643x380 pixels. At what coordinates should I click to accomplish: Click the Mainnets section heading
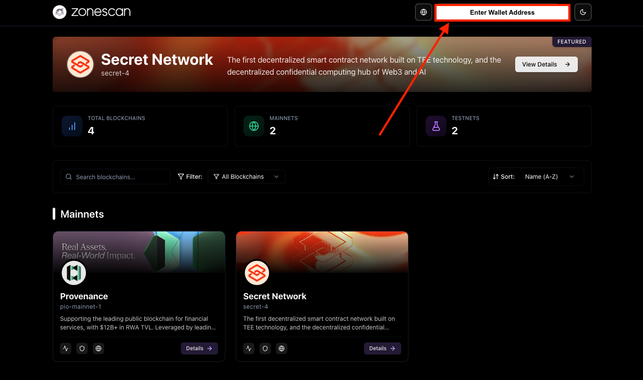(82, 214)
